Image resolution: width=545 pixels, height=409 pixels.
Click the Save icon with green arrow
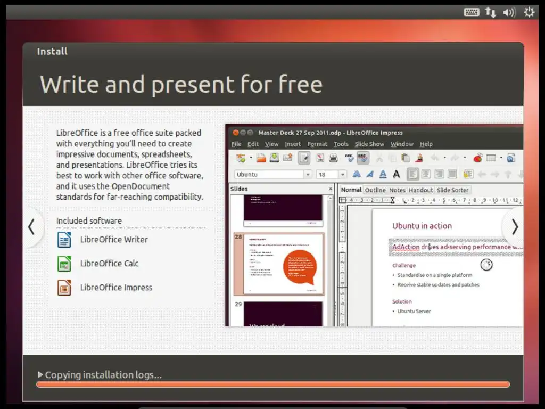point(274,158)
